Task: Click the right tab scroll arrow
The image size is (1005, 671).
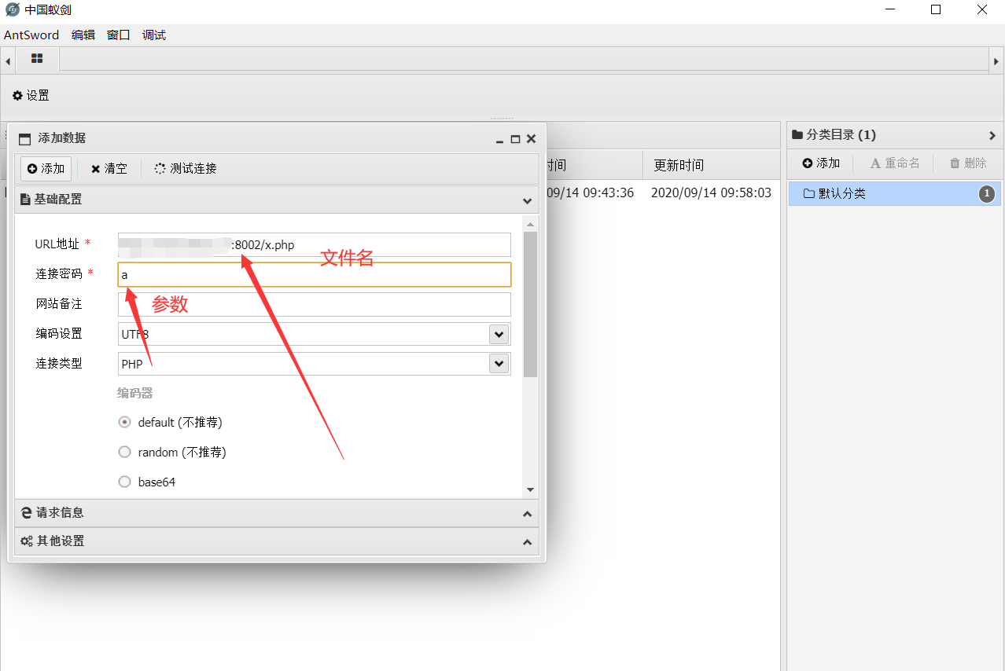Action: pos(996,60)
